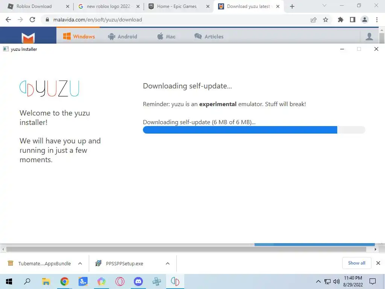Viewport: 385px width, 289px height.
Task: Open Windows Start menu
Action: pyautogui.click(x=9, y=281)
